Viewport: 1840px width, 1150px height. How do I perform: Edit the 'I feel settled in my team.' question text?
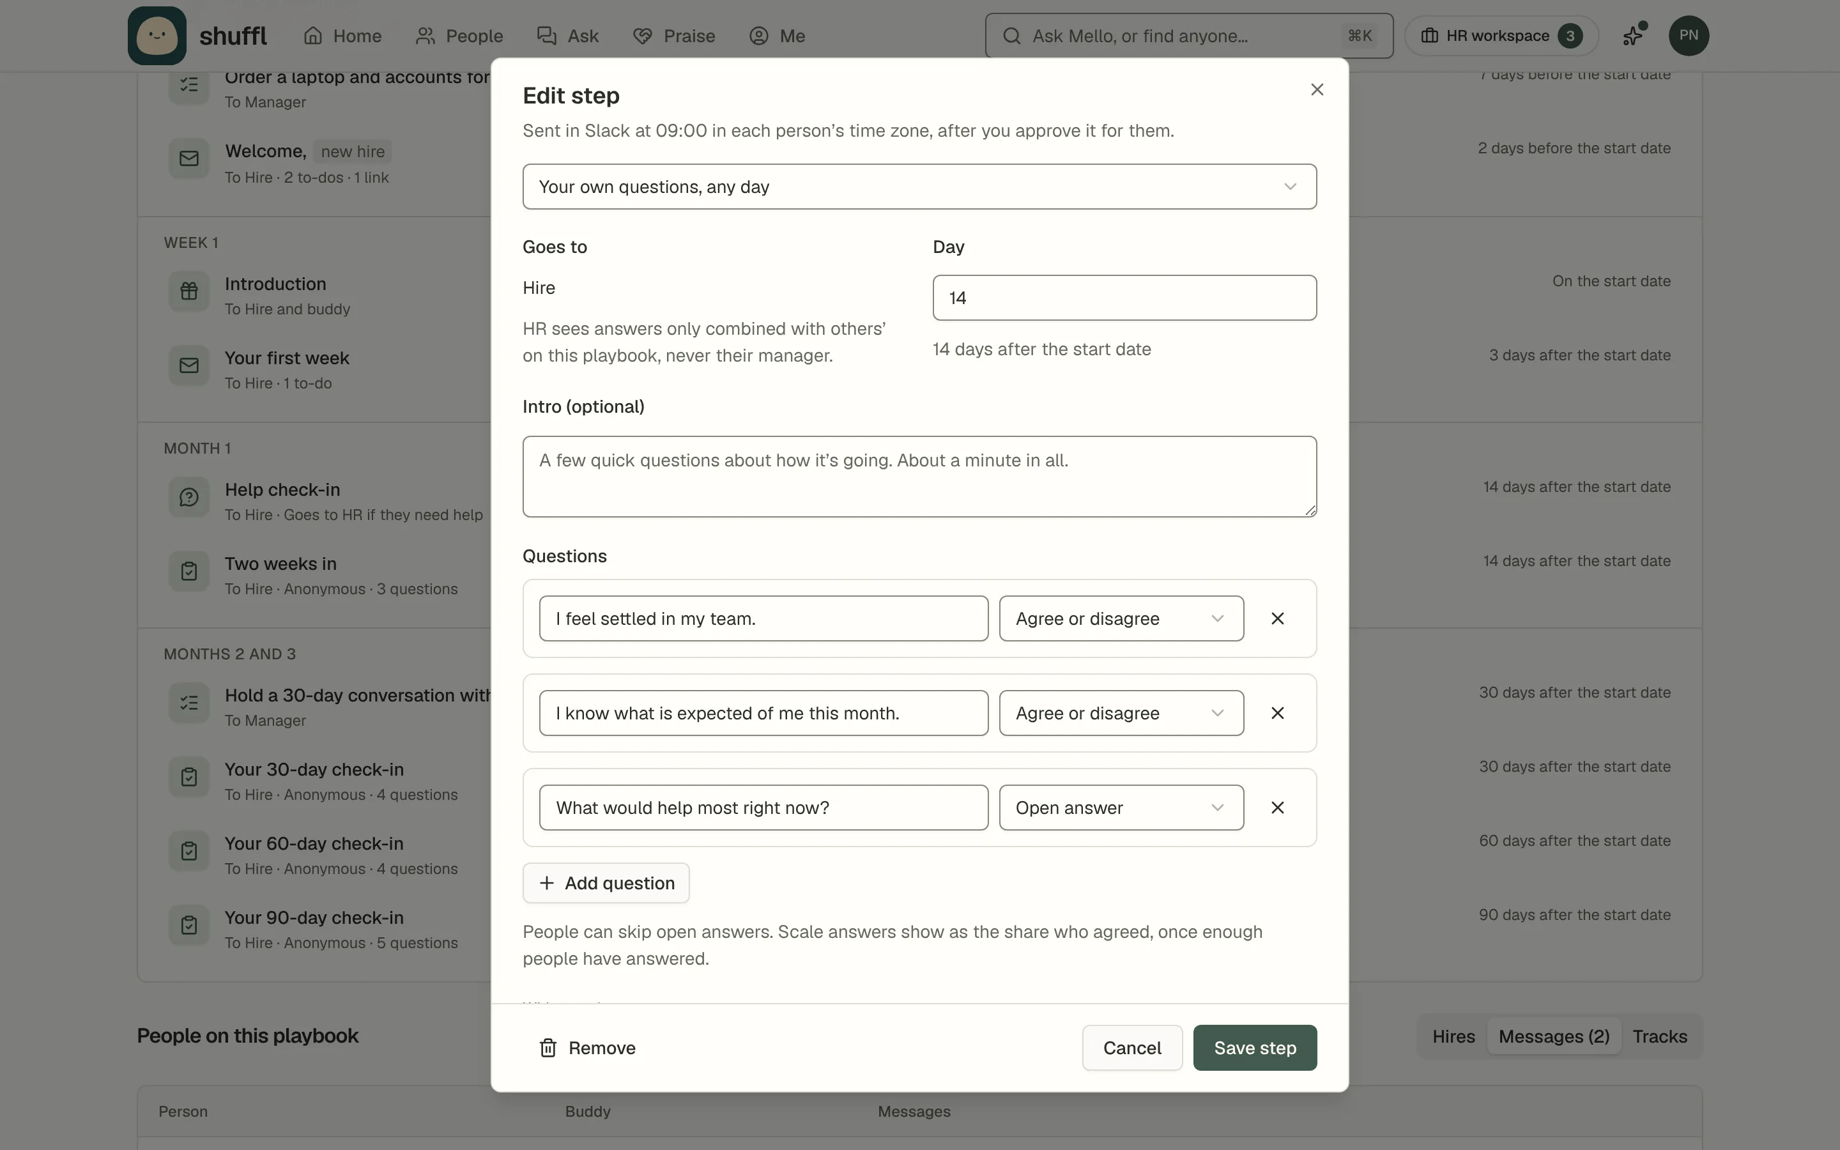pos(763,618)
